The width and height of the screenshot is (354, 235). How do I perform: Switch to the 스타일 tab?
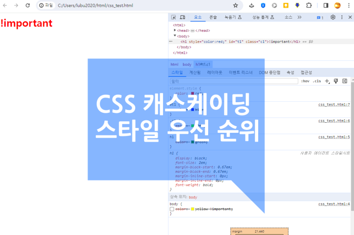[177, 73]
